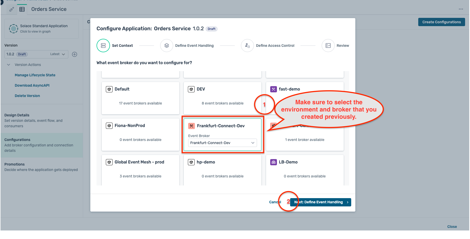Click the Define Event Handling step icon
The image size is (470, 239).
click(x=166, y=45)
